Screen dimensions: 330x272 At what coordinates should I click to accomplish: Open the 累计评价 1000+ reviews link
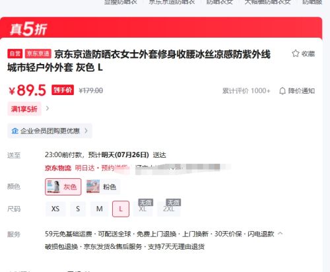point(246,90)
